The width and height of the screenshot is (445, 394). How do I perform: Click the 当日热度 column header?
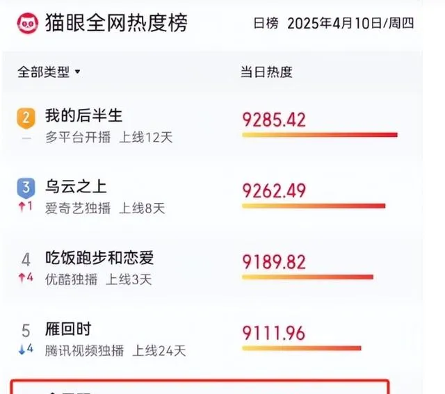[x=266, y=72]
